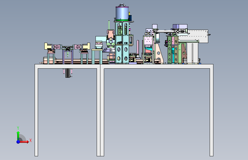Select the light blue box left of the tower
Viewport: 248px width, 160px height.
101,39
